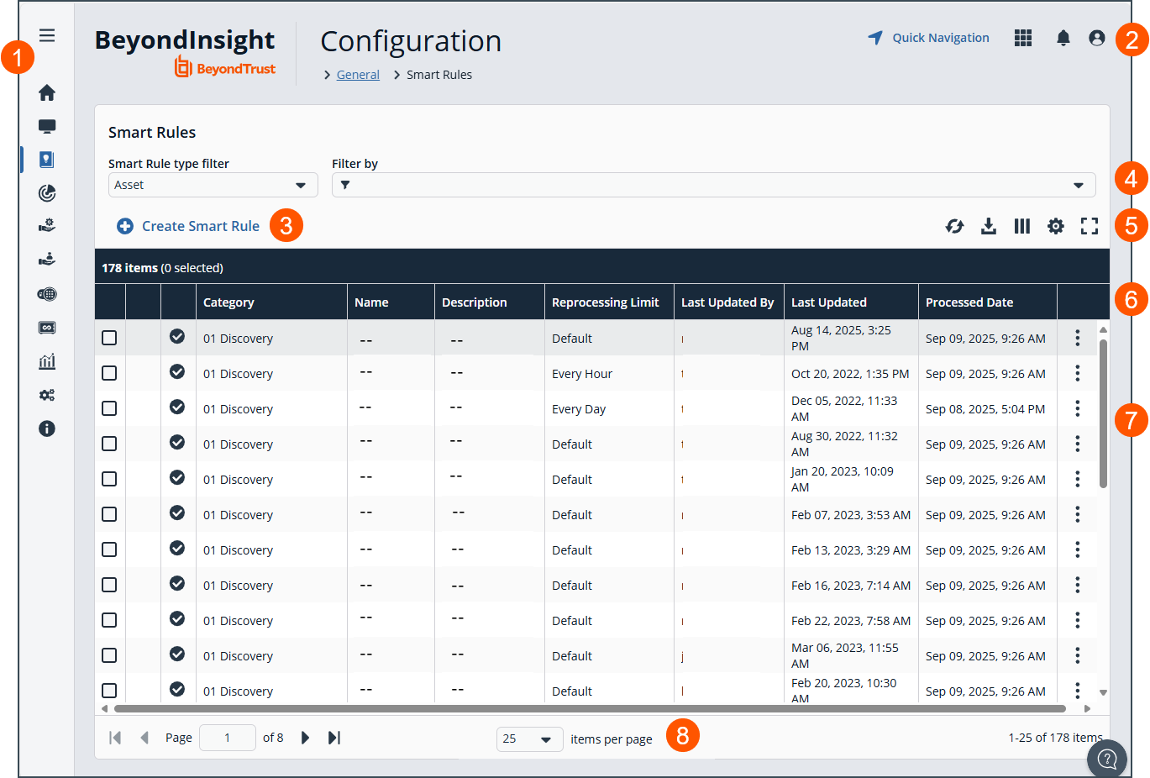The image size is (1150, 778).
Task: Open notifications bell icon
Action: pyautogui.click(x=1063, y=38)
